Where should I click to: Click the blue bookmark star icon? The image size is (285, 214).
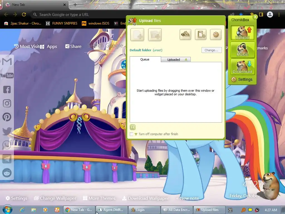pyautogui.click(x=241, y=14)
